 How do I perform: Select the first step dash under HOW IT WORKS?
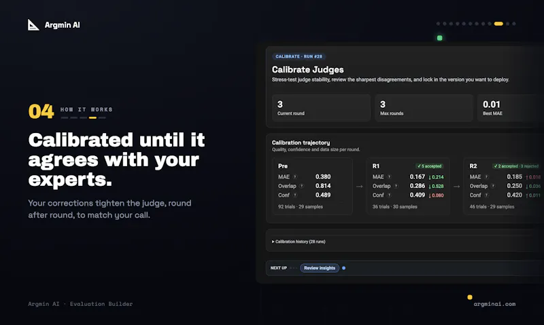coord(65,117)
